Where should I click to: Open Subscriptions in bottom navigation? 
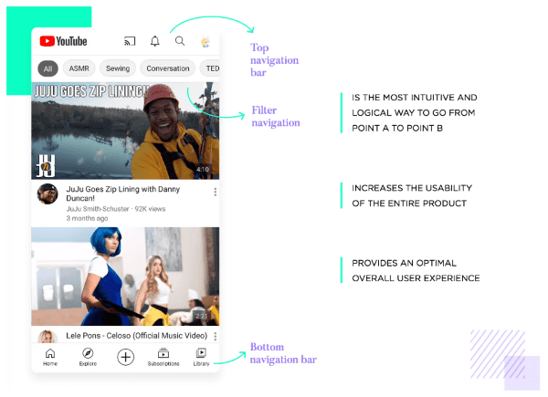[x=163, y=356]
